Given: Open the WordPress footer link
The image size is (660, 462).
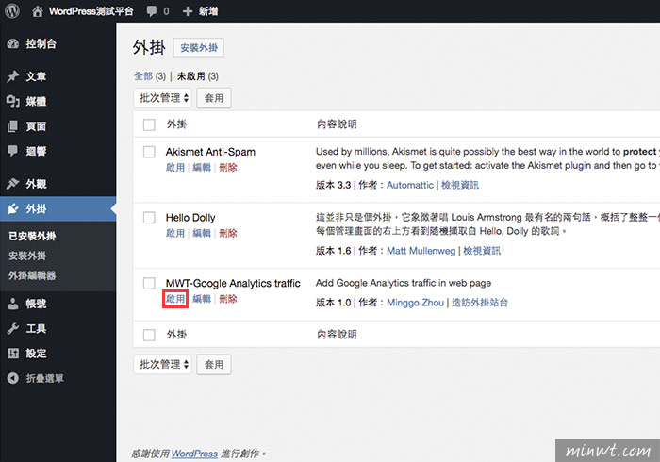Looking at the screenshot, I should (194, 454).
